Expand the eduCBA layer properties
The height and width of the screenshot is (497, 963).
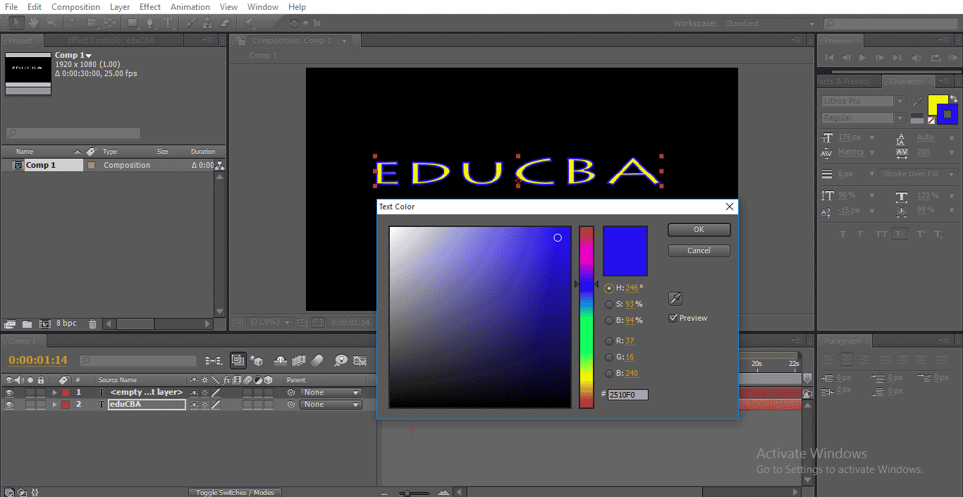pyautogui.click(x=54, y=405)
